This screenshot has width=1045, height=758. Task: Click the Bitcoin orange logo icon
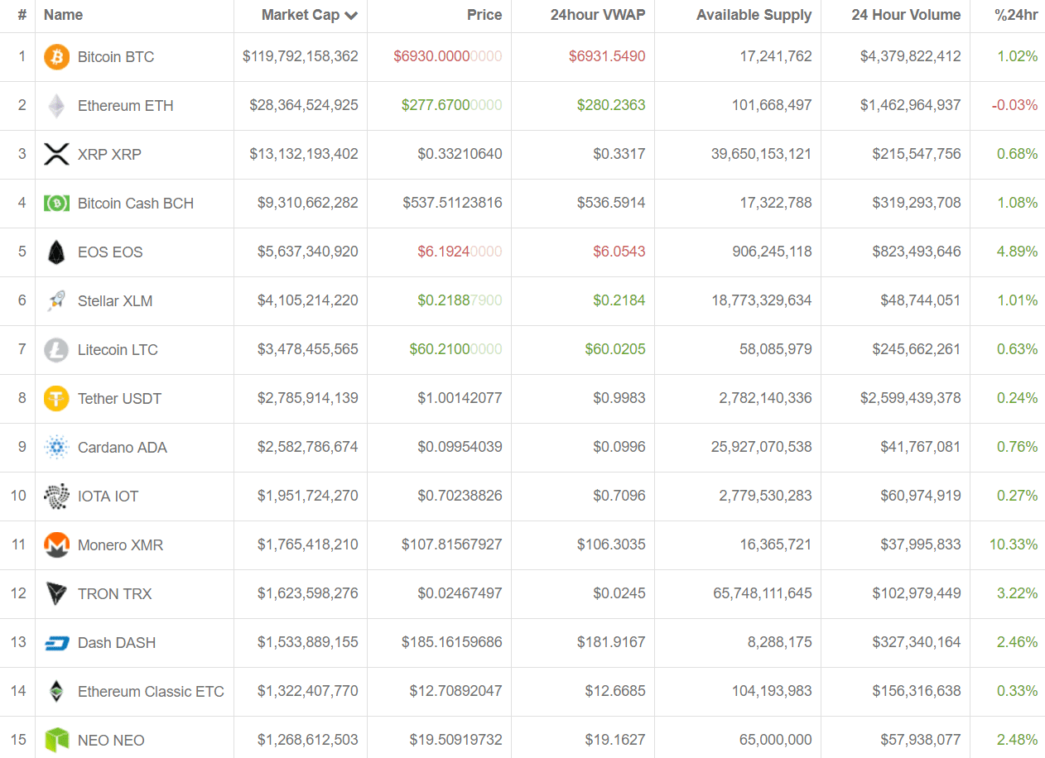coord(56,57)
